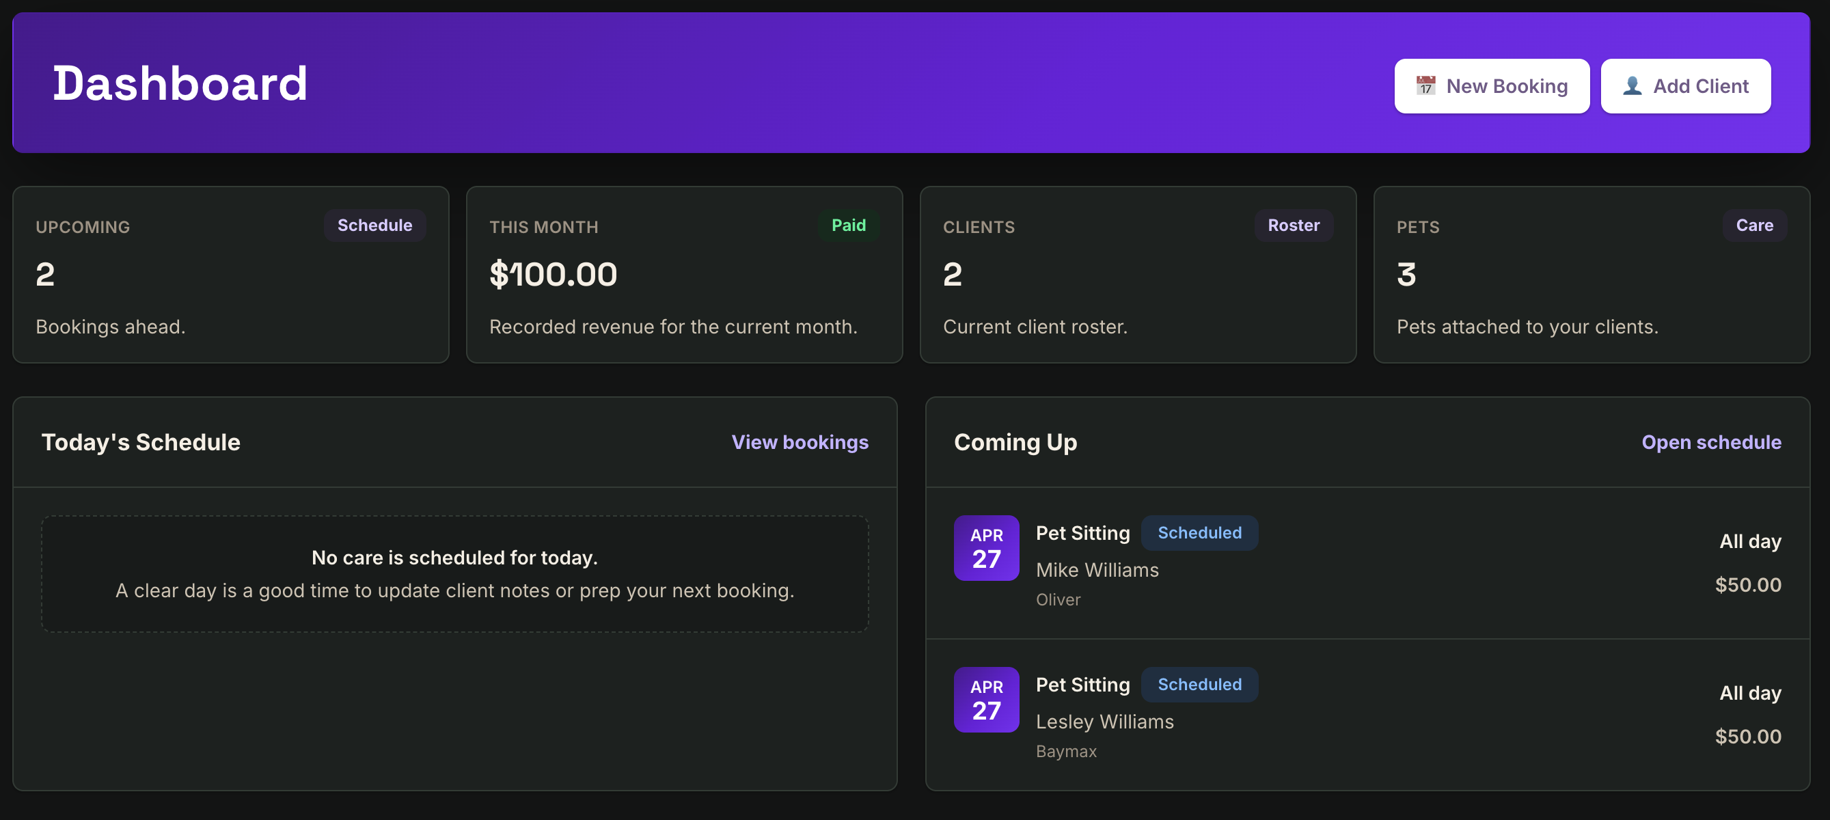Click the APR 27 date badge for Mike Williams
Viewport: 1830px width, 820px height.
986,548
